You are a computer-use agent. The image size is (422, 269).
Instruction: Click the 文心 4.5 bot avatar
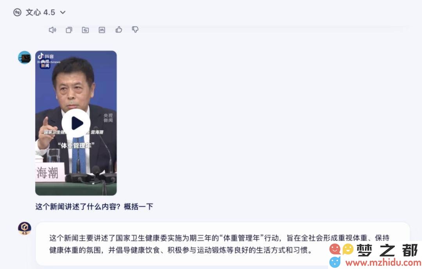25,228
